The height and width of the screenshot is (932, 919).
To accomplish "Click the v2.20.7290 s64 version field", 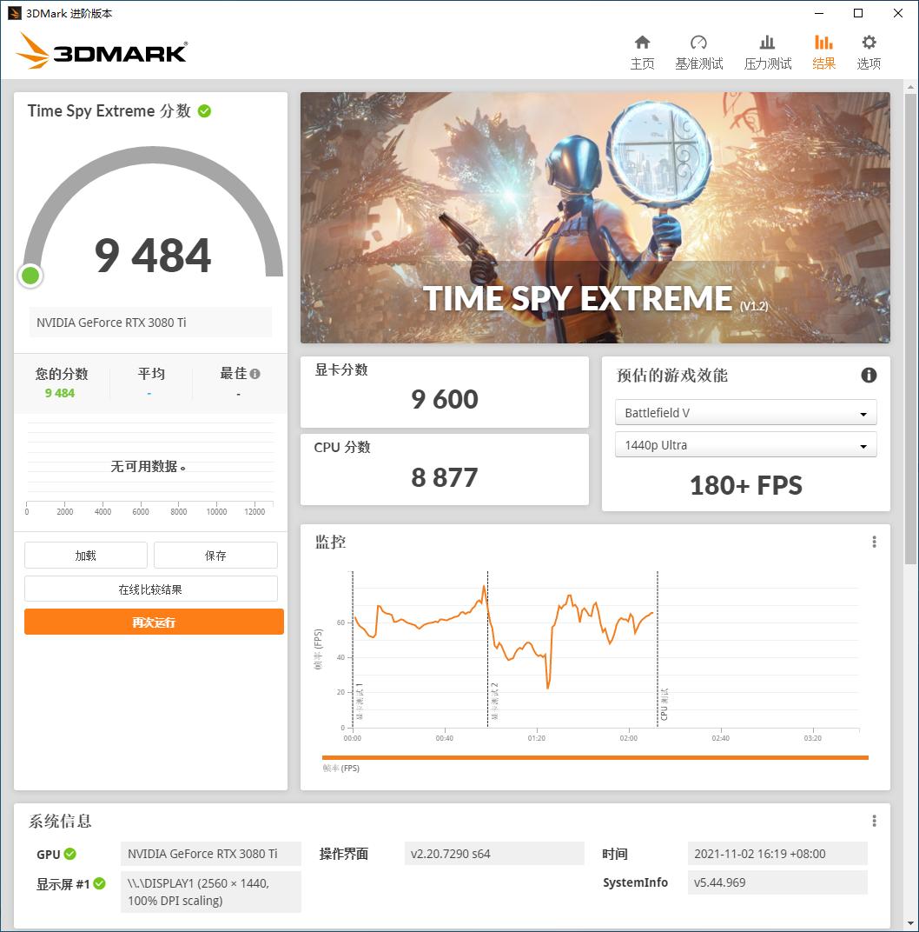I will 494,854.
